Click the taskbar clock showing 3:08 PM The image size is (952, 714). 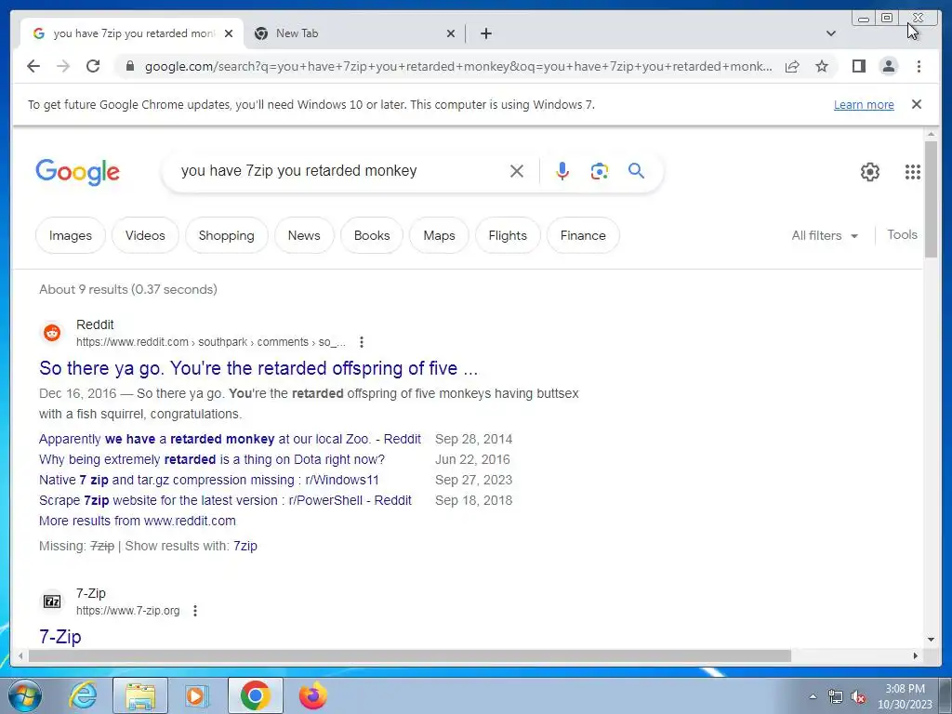pos(905,696)
